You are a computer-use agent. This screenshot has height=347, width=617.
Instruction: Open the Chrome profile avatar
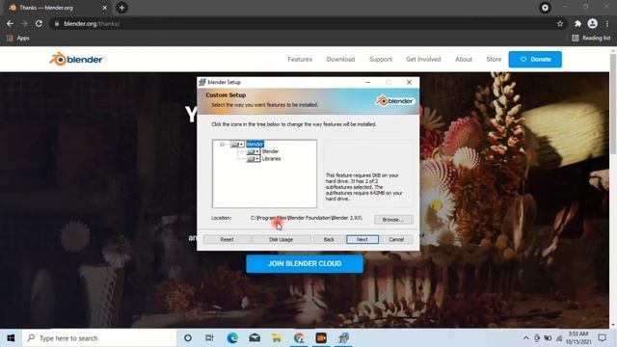(x=593, y=23)
